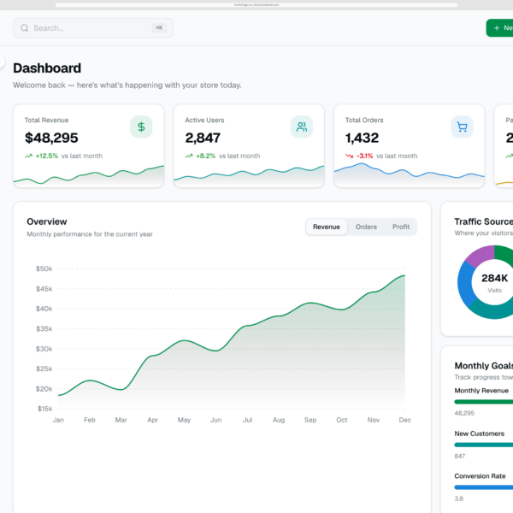Click the Active Users sparkline chart

click(x=249, y=176)
